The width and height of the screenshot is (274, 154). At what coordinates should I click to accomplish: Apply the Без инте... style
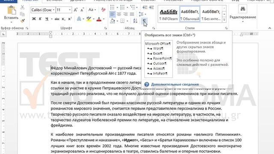tap(211, 14)
